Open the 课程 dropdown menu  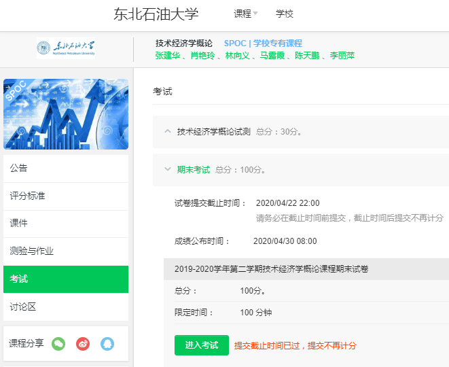pyautogui.click(x=246, y=14)
